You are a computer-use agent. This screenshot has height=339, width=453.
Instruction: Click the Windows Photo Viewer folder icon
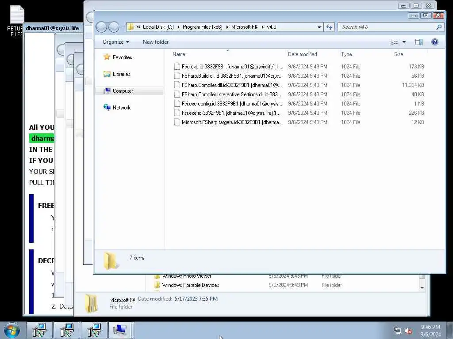coord(157,276)
